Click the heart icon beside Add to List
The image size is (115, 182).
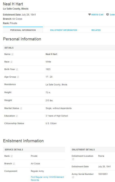tap(90, 15)
